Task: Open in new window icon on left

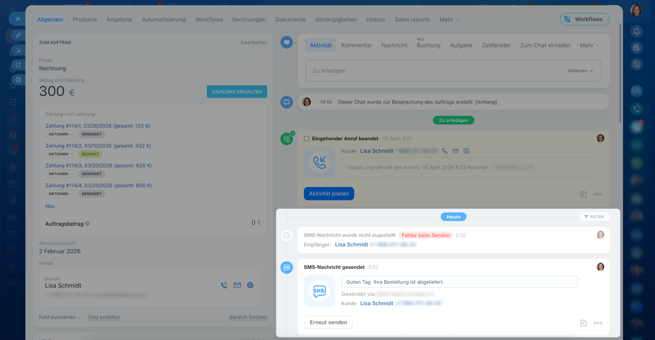Action: pyautogui.click(x=18, y=65)
